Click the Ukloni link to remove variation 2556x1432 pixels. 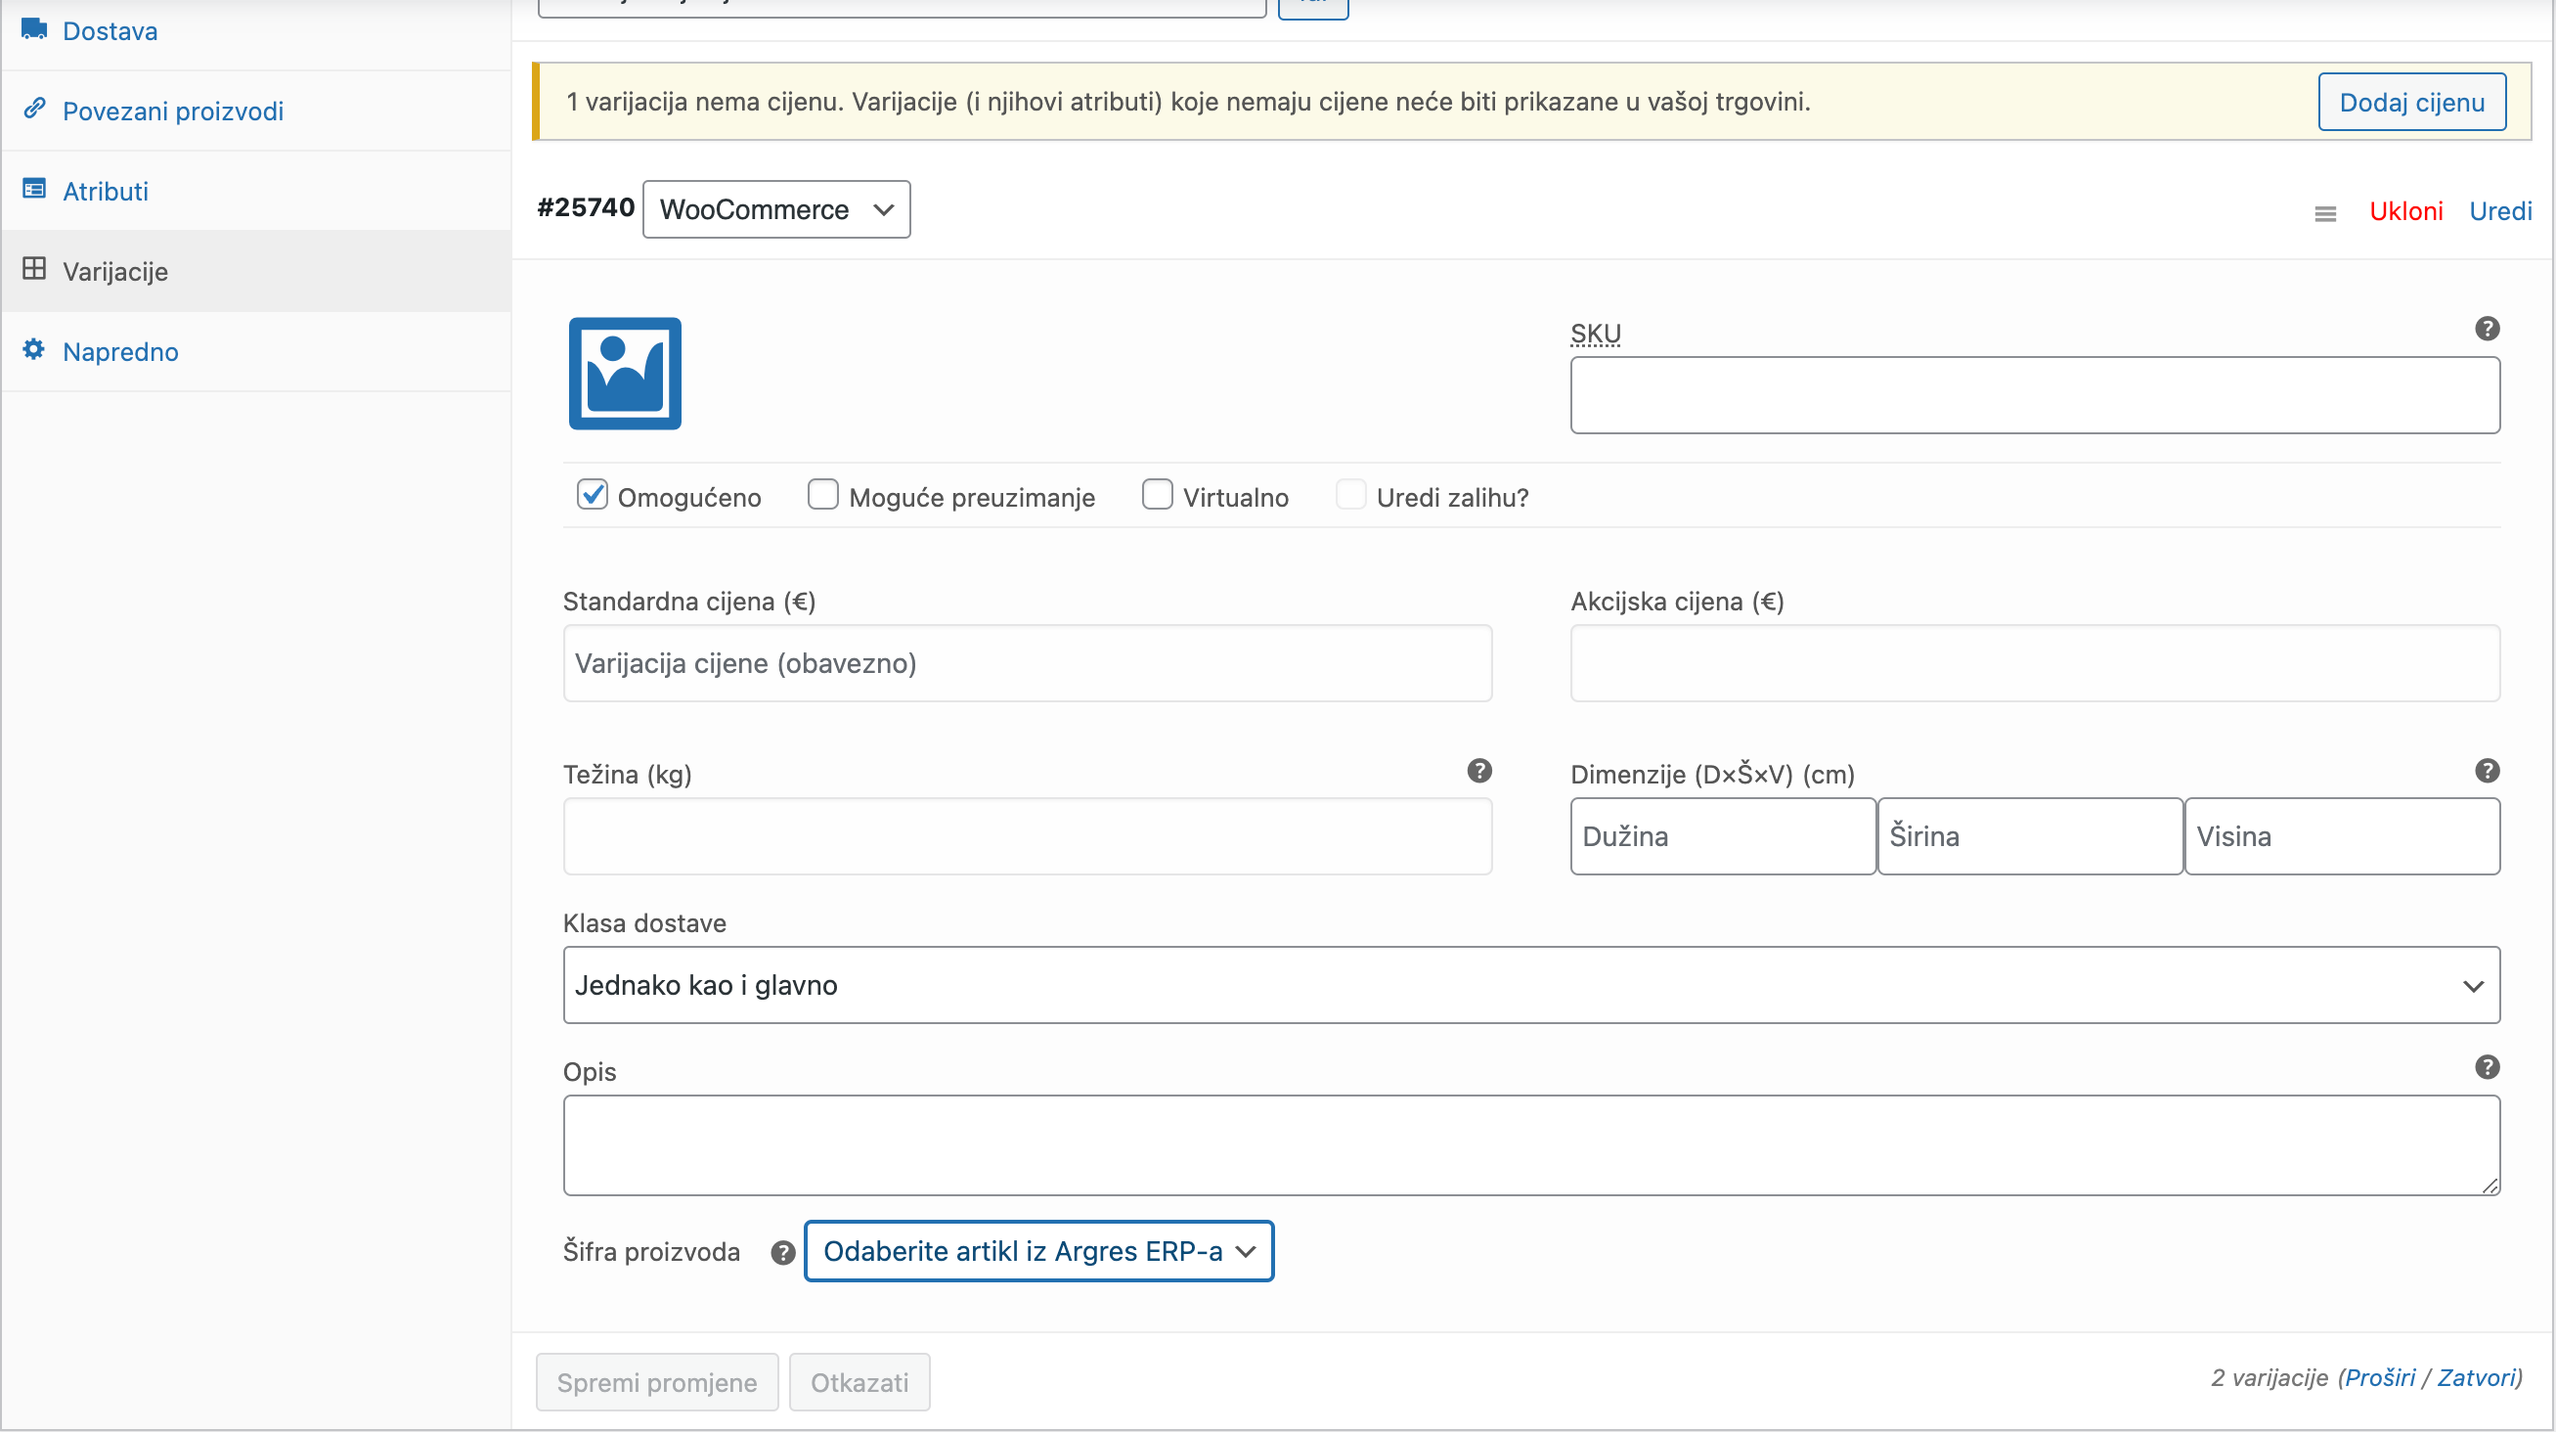pyautogui.click(x=2407, y=209)
